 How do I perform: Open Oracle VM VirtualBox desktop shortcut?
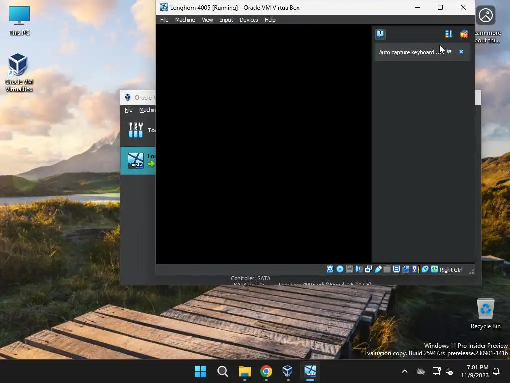coord(19,73)
